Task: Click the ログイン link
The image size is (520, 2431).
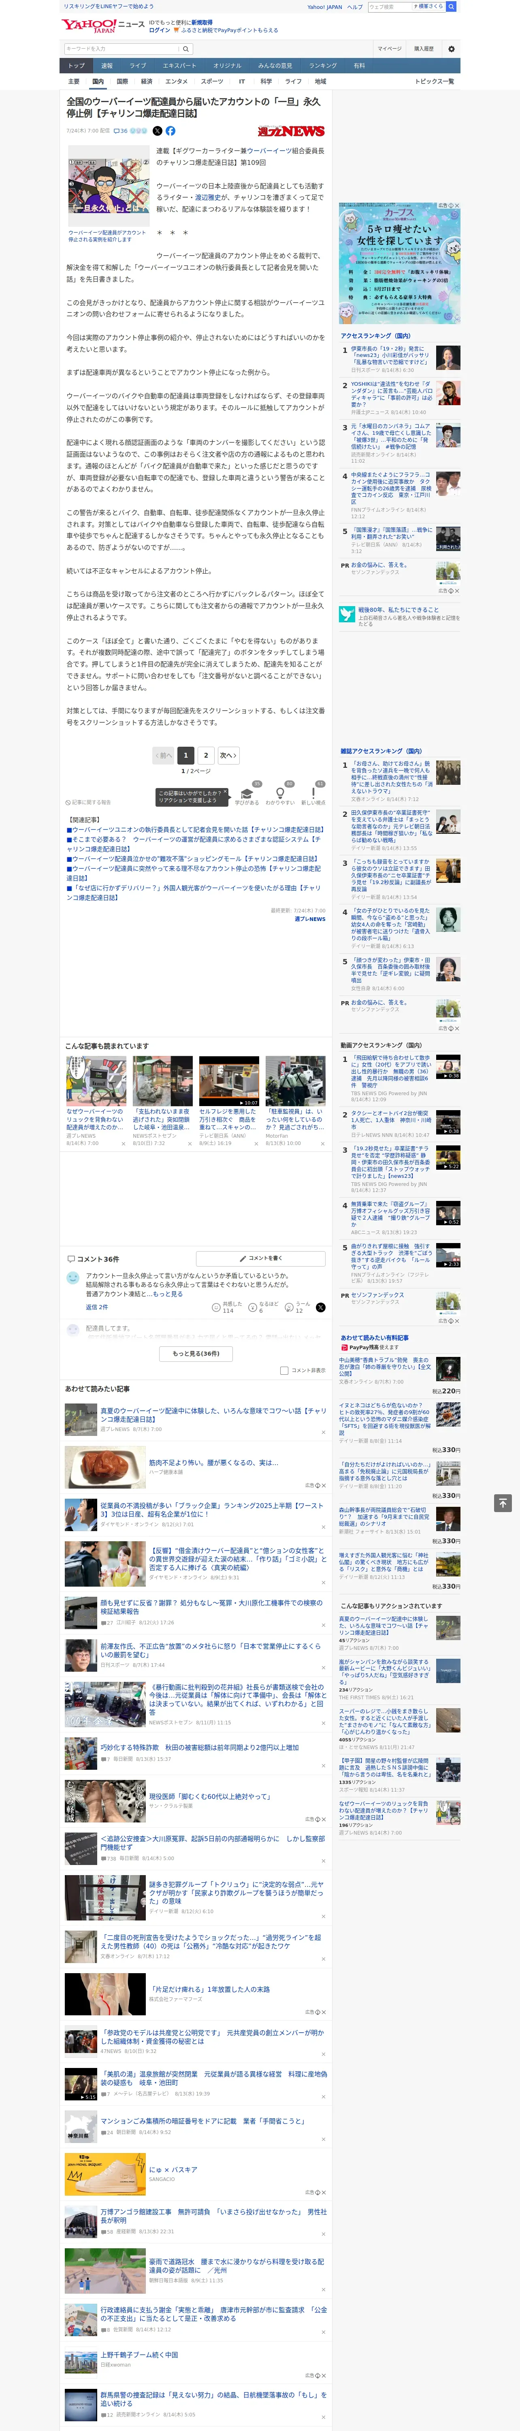Action: [x=160, y=30]
